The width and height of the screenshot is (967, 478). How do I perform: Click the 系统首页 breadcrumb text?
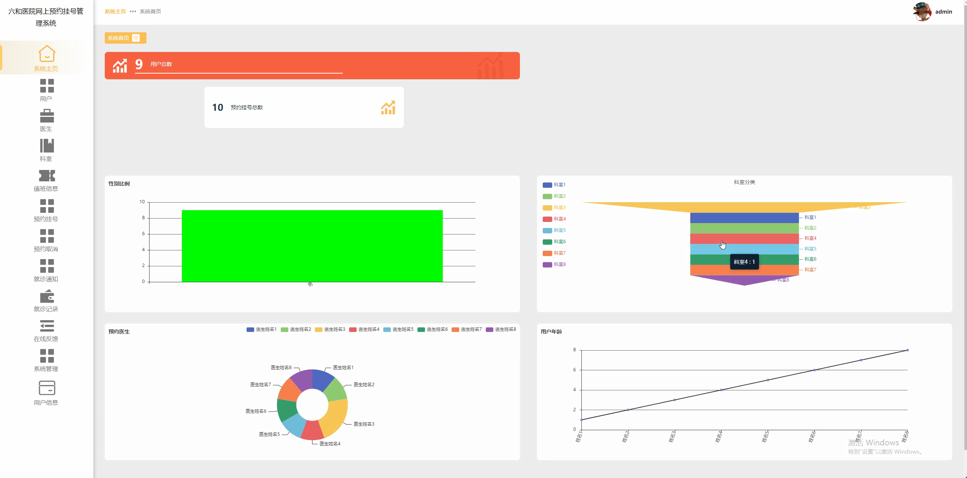point(150,11)
